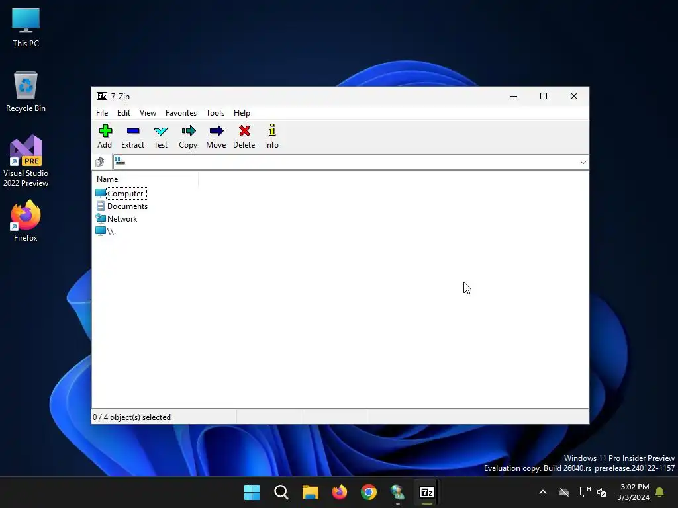Launch Chrome from the taskbar
Image resolution: width=678 pixels, height=508 pixels.
click(368, 492)
